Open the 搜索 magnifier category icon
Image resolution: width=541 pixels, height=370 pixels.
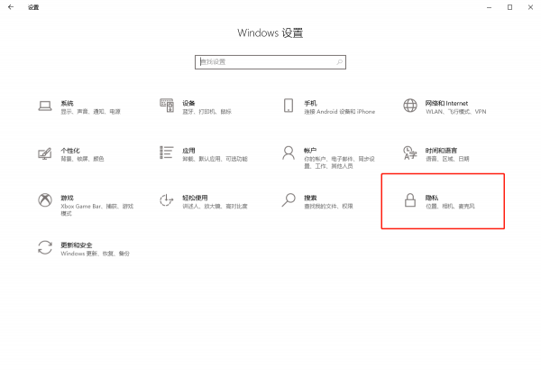(289, 200)
